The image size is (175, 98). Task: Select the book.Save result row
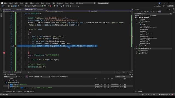(68, 86)
